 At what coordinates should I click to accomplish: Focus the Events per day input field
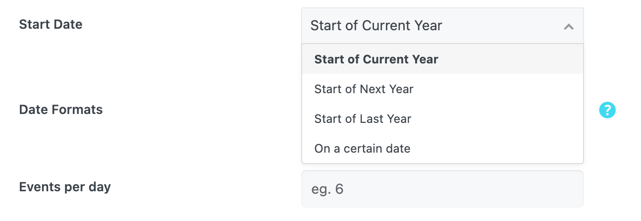[x=442, y=189]
